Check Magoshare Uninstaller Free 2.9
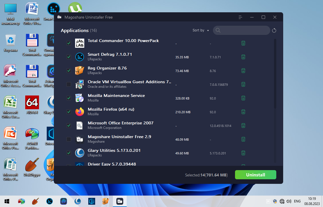Screen dimensions: 323x207 69,139
